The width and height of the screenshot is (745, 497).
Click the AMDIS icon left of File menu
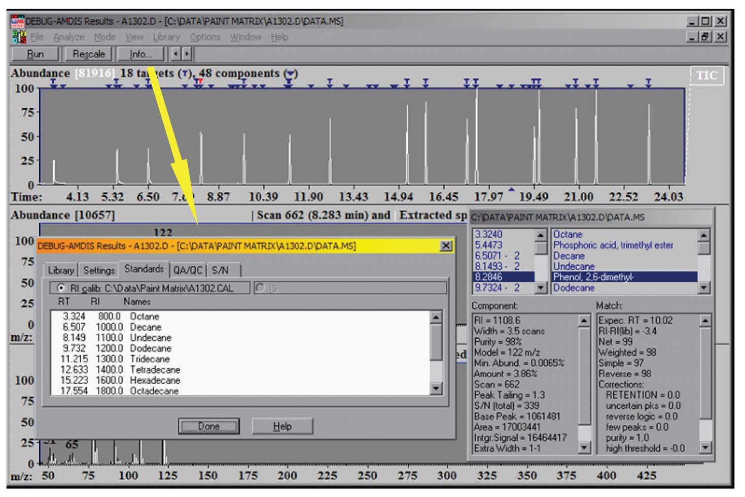click(19, 37)
